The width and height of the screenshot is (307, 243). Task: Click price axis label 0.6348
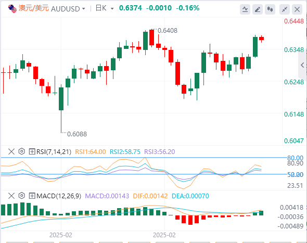click(294, 50)
